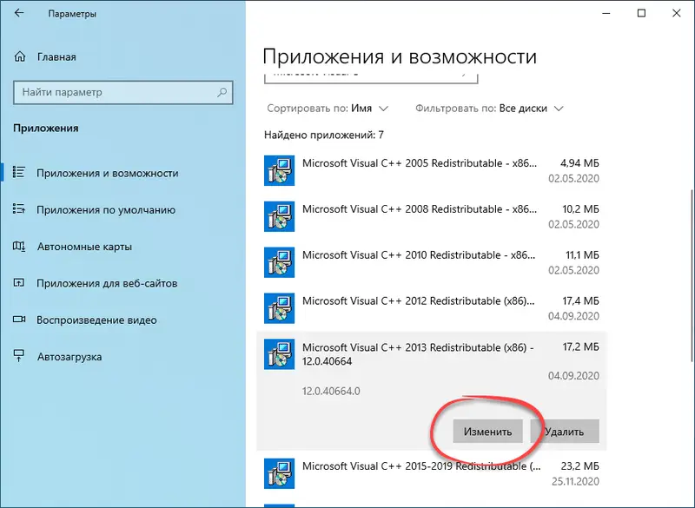Click the Visual C++ 2012 installer icon

279,307
